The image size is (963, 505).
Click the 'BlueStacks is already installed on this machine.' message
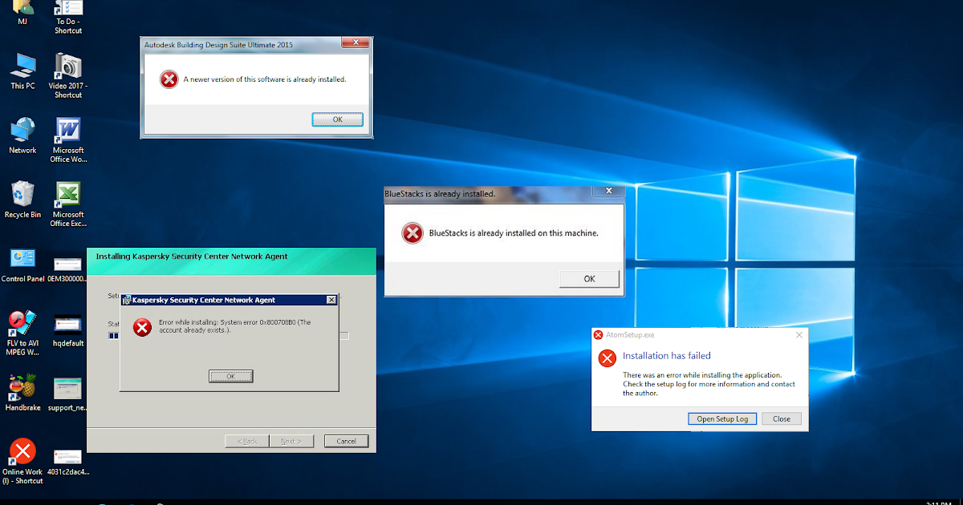[514, 233]
